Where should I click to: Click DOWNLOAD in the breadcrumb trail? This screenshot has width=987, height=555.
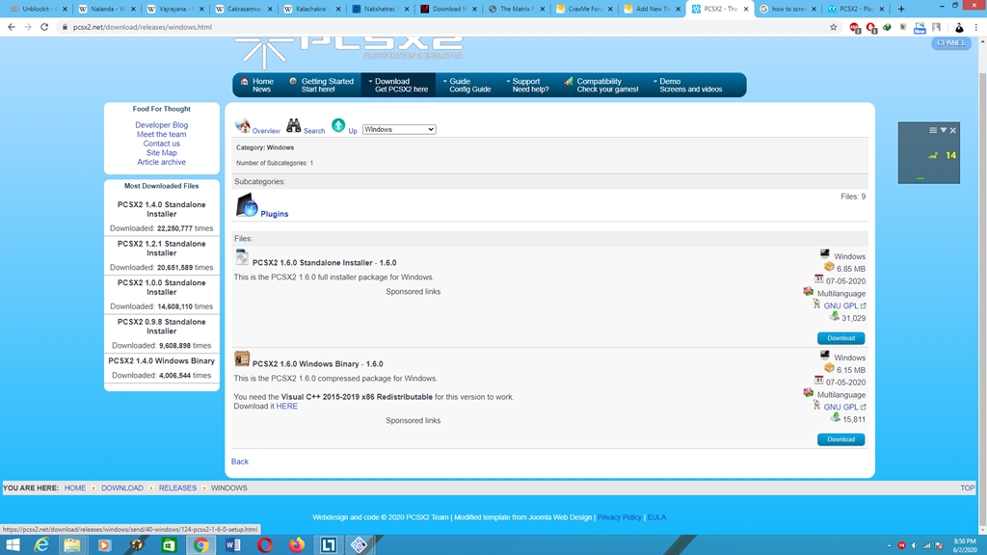point(122,489)
